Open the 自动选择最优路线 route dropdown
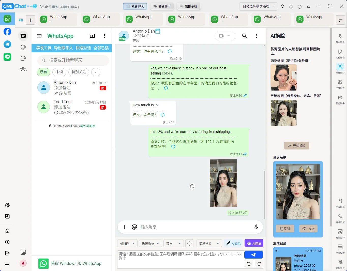Viewport: 347px width, 271px height. [258, 7]
